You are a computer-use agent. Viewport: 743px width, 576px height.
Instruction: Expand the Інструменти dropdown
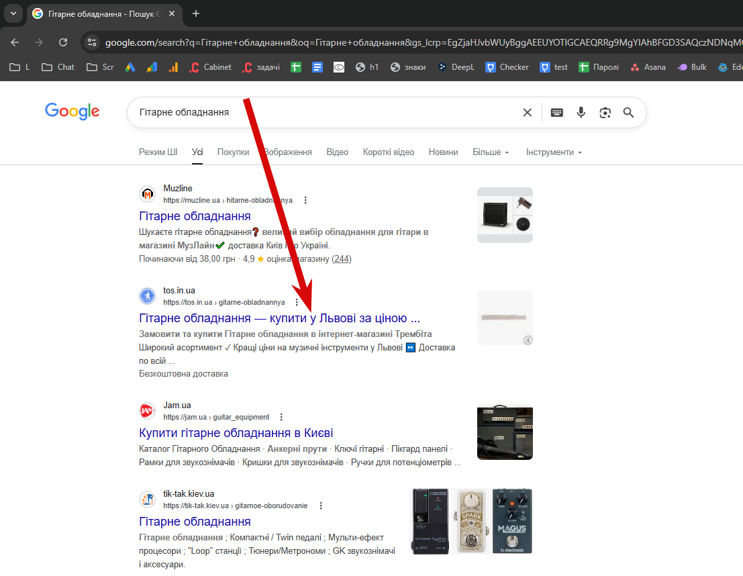554,152
